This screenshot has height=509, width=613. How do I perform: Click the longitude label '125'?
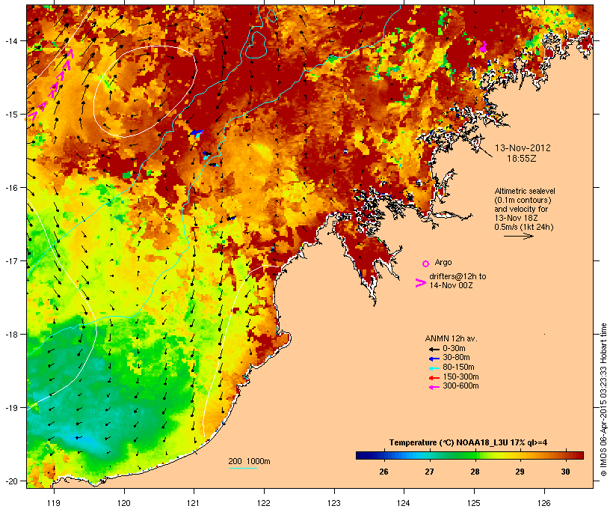tap(474, 503)
